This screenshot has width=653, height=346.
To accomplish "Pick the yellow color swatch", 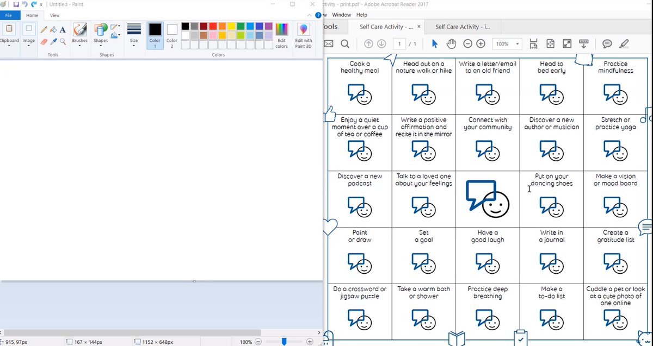I will tap(231, 26).
